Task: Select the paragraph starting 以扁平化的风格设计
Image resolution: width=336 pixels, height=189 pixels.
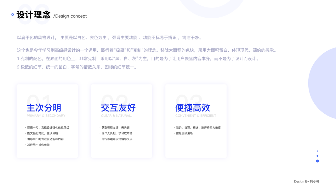Action: tap(110, 38)
